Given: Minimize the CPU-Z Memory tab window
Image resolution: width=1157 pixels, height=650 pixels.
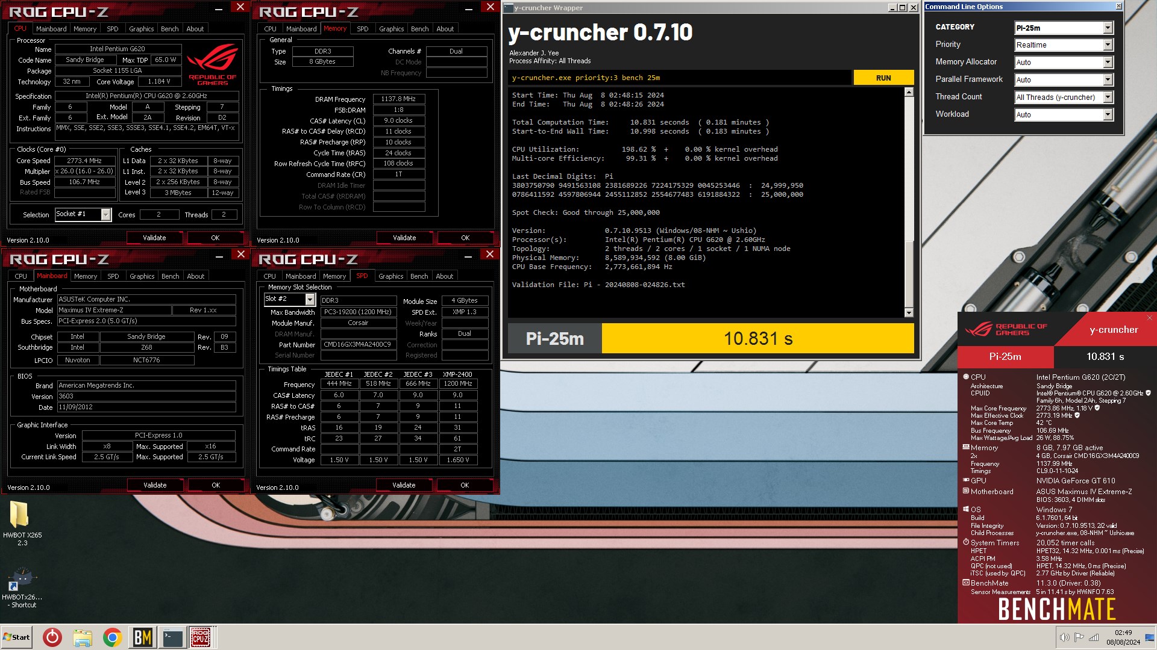Looking at the screenshot, I should pyautogui.click(x=469, y=8).
